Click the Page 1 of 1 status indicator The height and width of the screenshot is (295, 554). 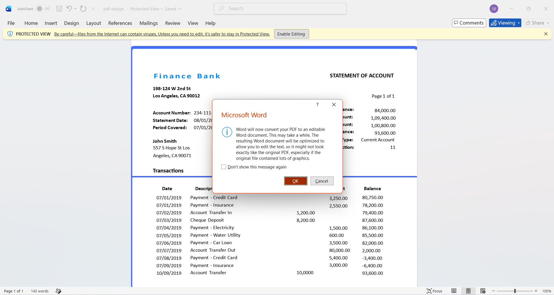pos(14,291)
